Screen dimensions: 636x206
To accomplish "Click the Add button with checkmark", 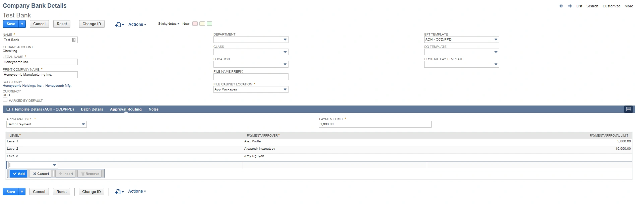I will [x=18, y=174].
